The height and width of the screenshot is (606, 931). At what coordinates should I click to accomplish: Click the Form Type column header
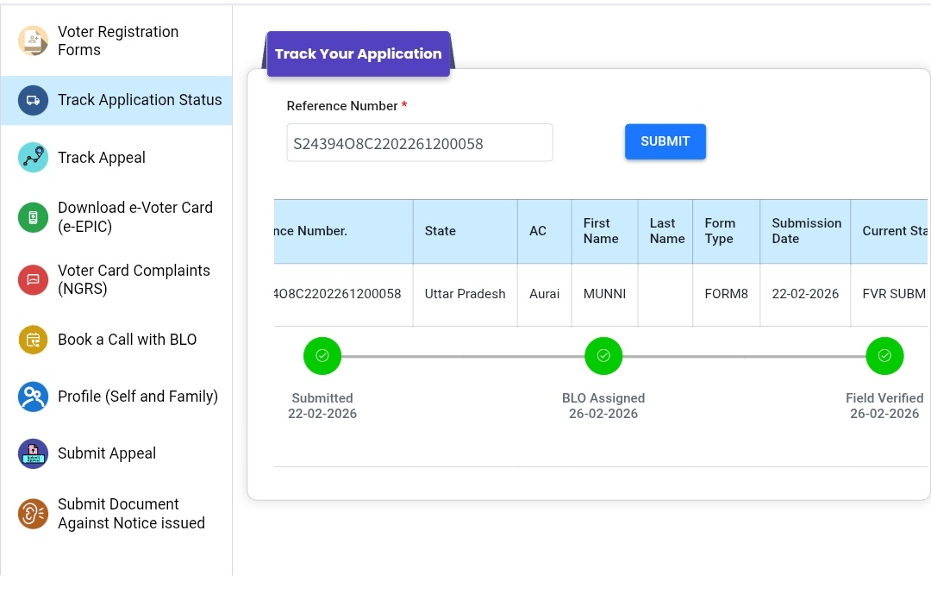[726, 232]
